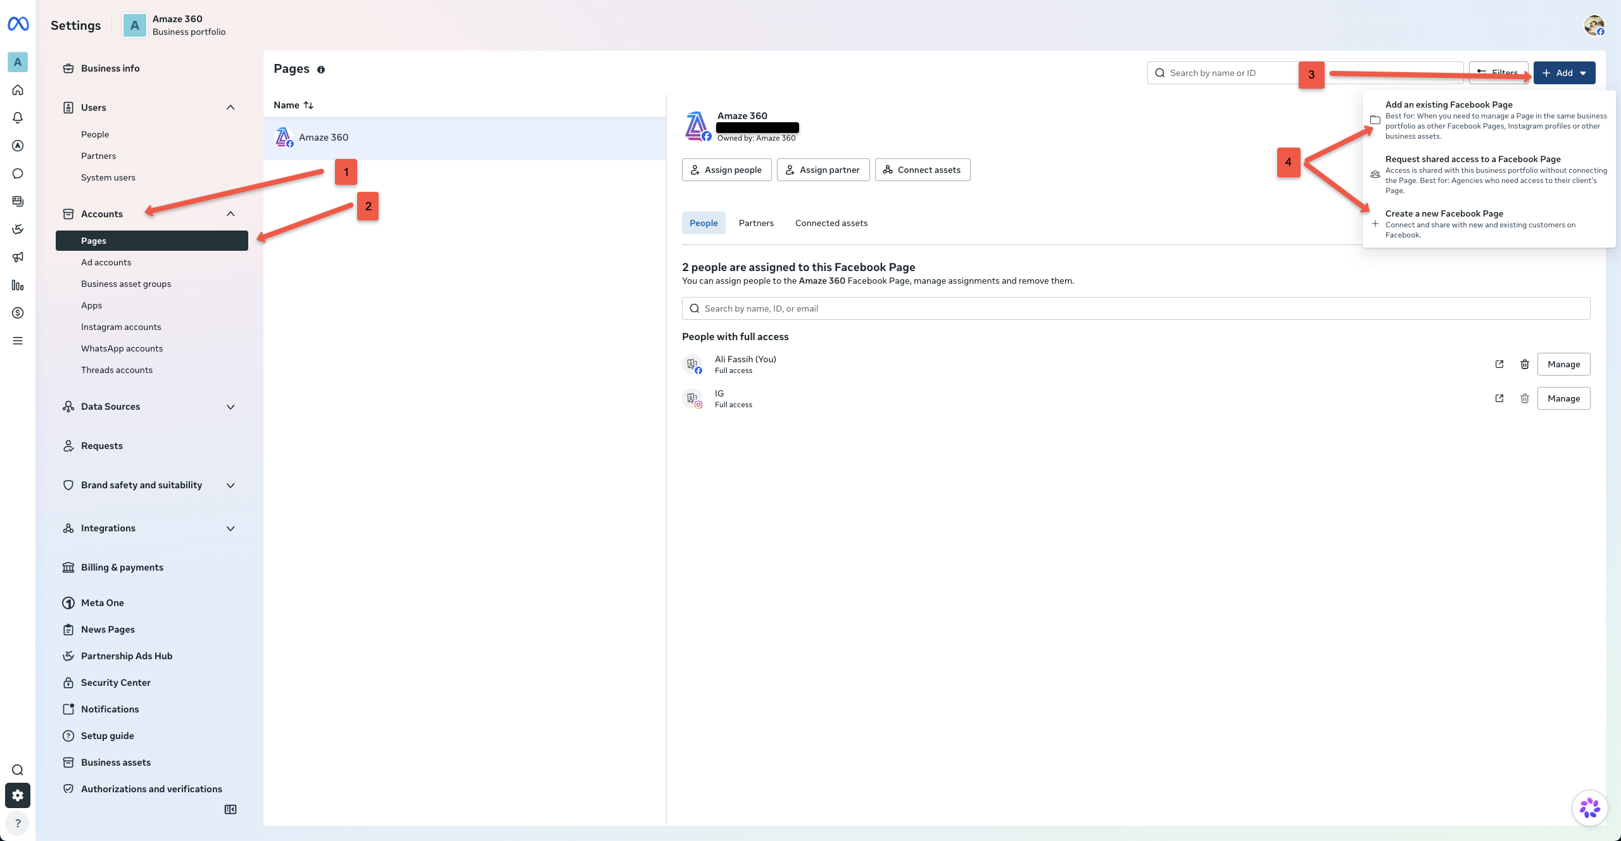Switch to the People tab
Image resolution: width=1621 pixels, height=841 pixels.
point(703,223)
